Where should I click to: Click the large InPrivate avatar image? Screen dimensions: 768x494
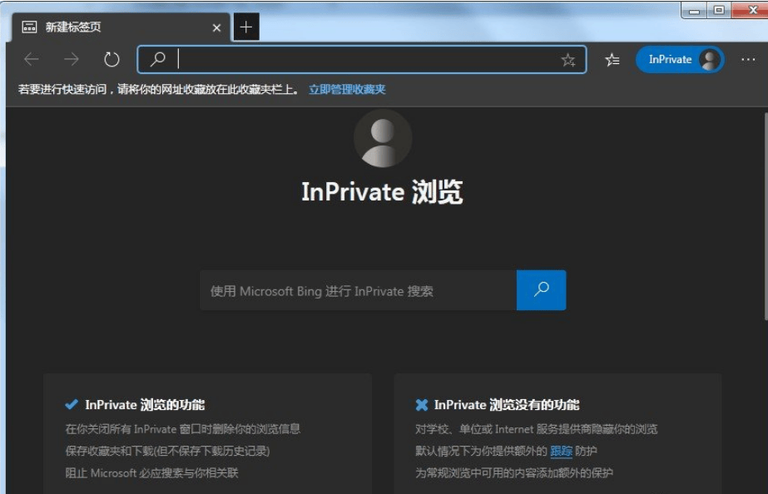pos(383,139)
